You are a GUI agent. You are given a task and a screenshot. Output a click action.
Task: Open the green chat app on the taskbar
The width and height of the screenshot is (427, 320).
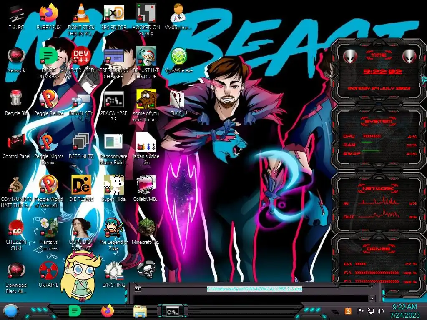[75, 311]
